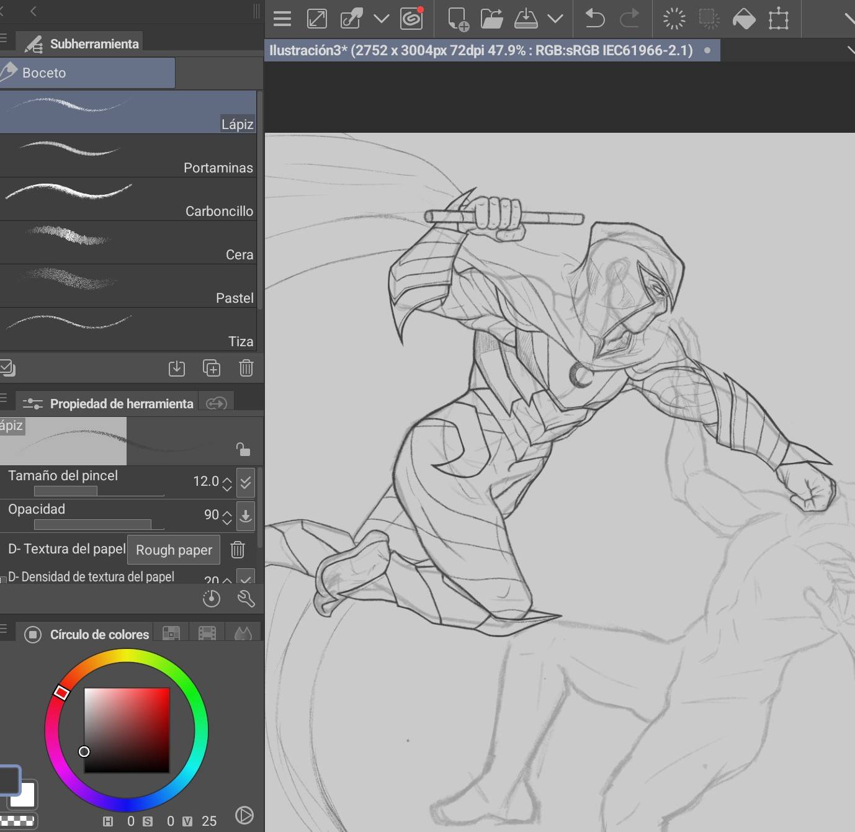Open the dynamics button beside Densidad de textura
Screen dimensions: 855x832
pyautogui.click(x=246, y=576)
